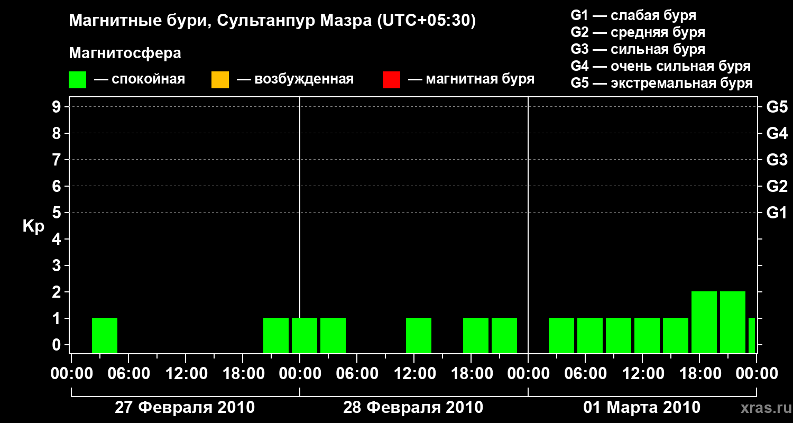This screenshot has height=423, width=793.
Task: Click the «G2 — средняя буря» legend line
Action: pos(638,32)
